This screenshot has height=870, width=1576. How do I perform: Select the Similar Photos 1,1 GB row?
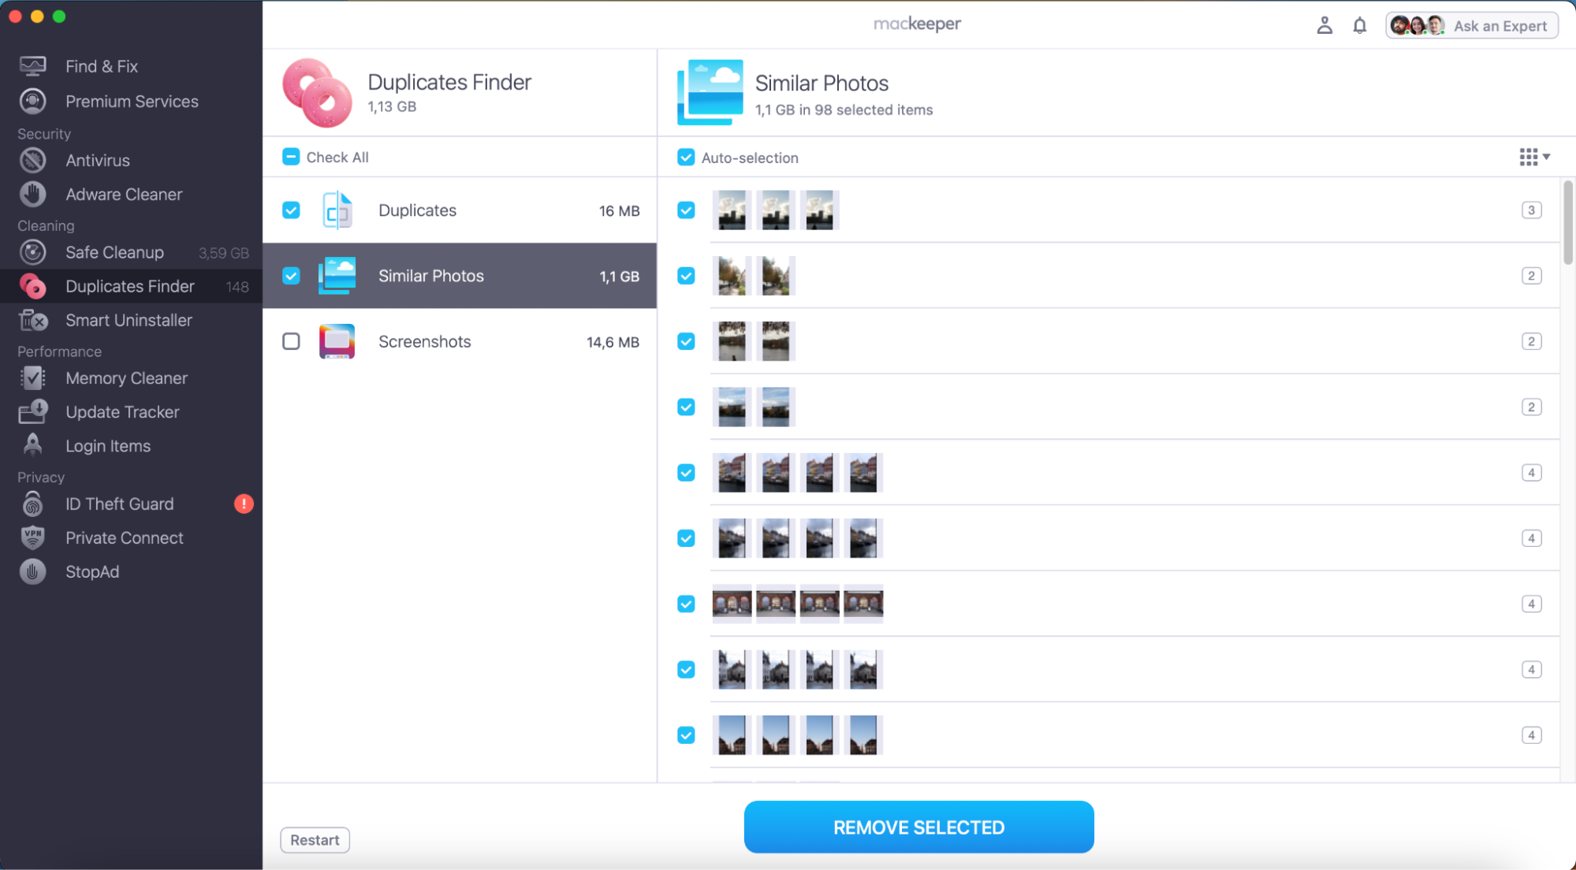[x=460, y=276]
